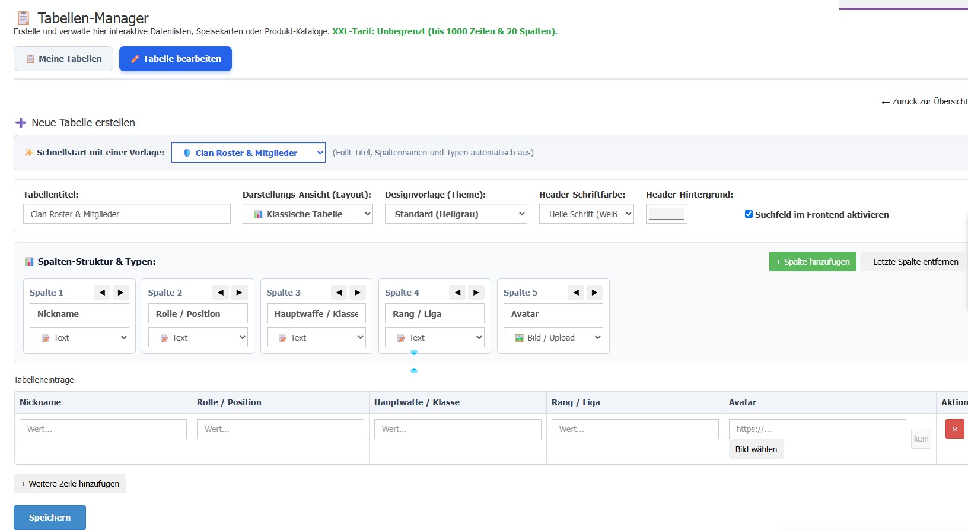Screen dimensions: 968x530
Task: Delete the table row with red X
Action: tap(955, 429)
